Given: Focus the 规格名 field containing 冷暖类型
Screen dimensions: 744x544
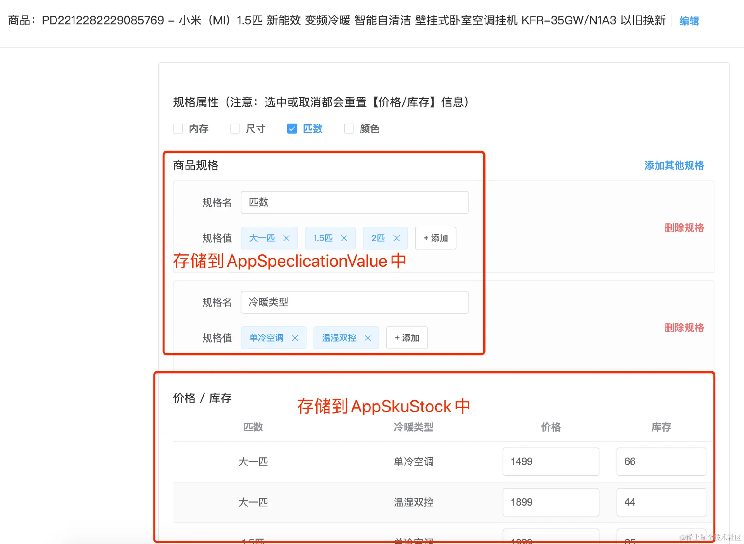Looking at the screenshot, I should tap(354, 302).
